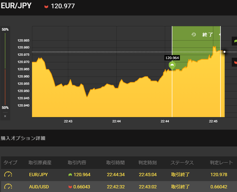
Task: Click the white current-price dot on chart
Action: click(225, 52)
